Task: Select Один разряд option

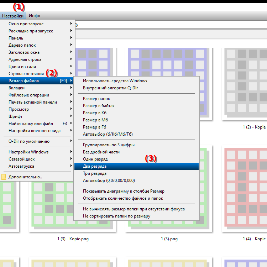Action: point(136,159)
